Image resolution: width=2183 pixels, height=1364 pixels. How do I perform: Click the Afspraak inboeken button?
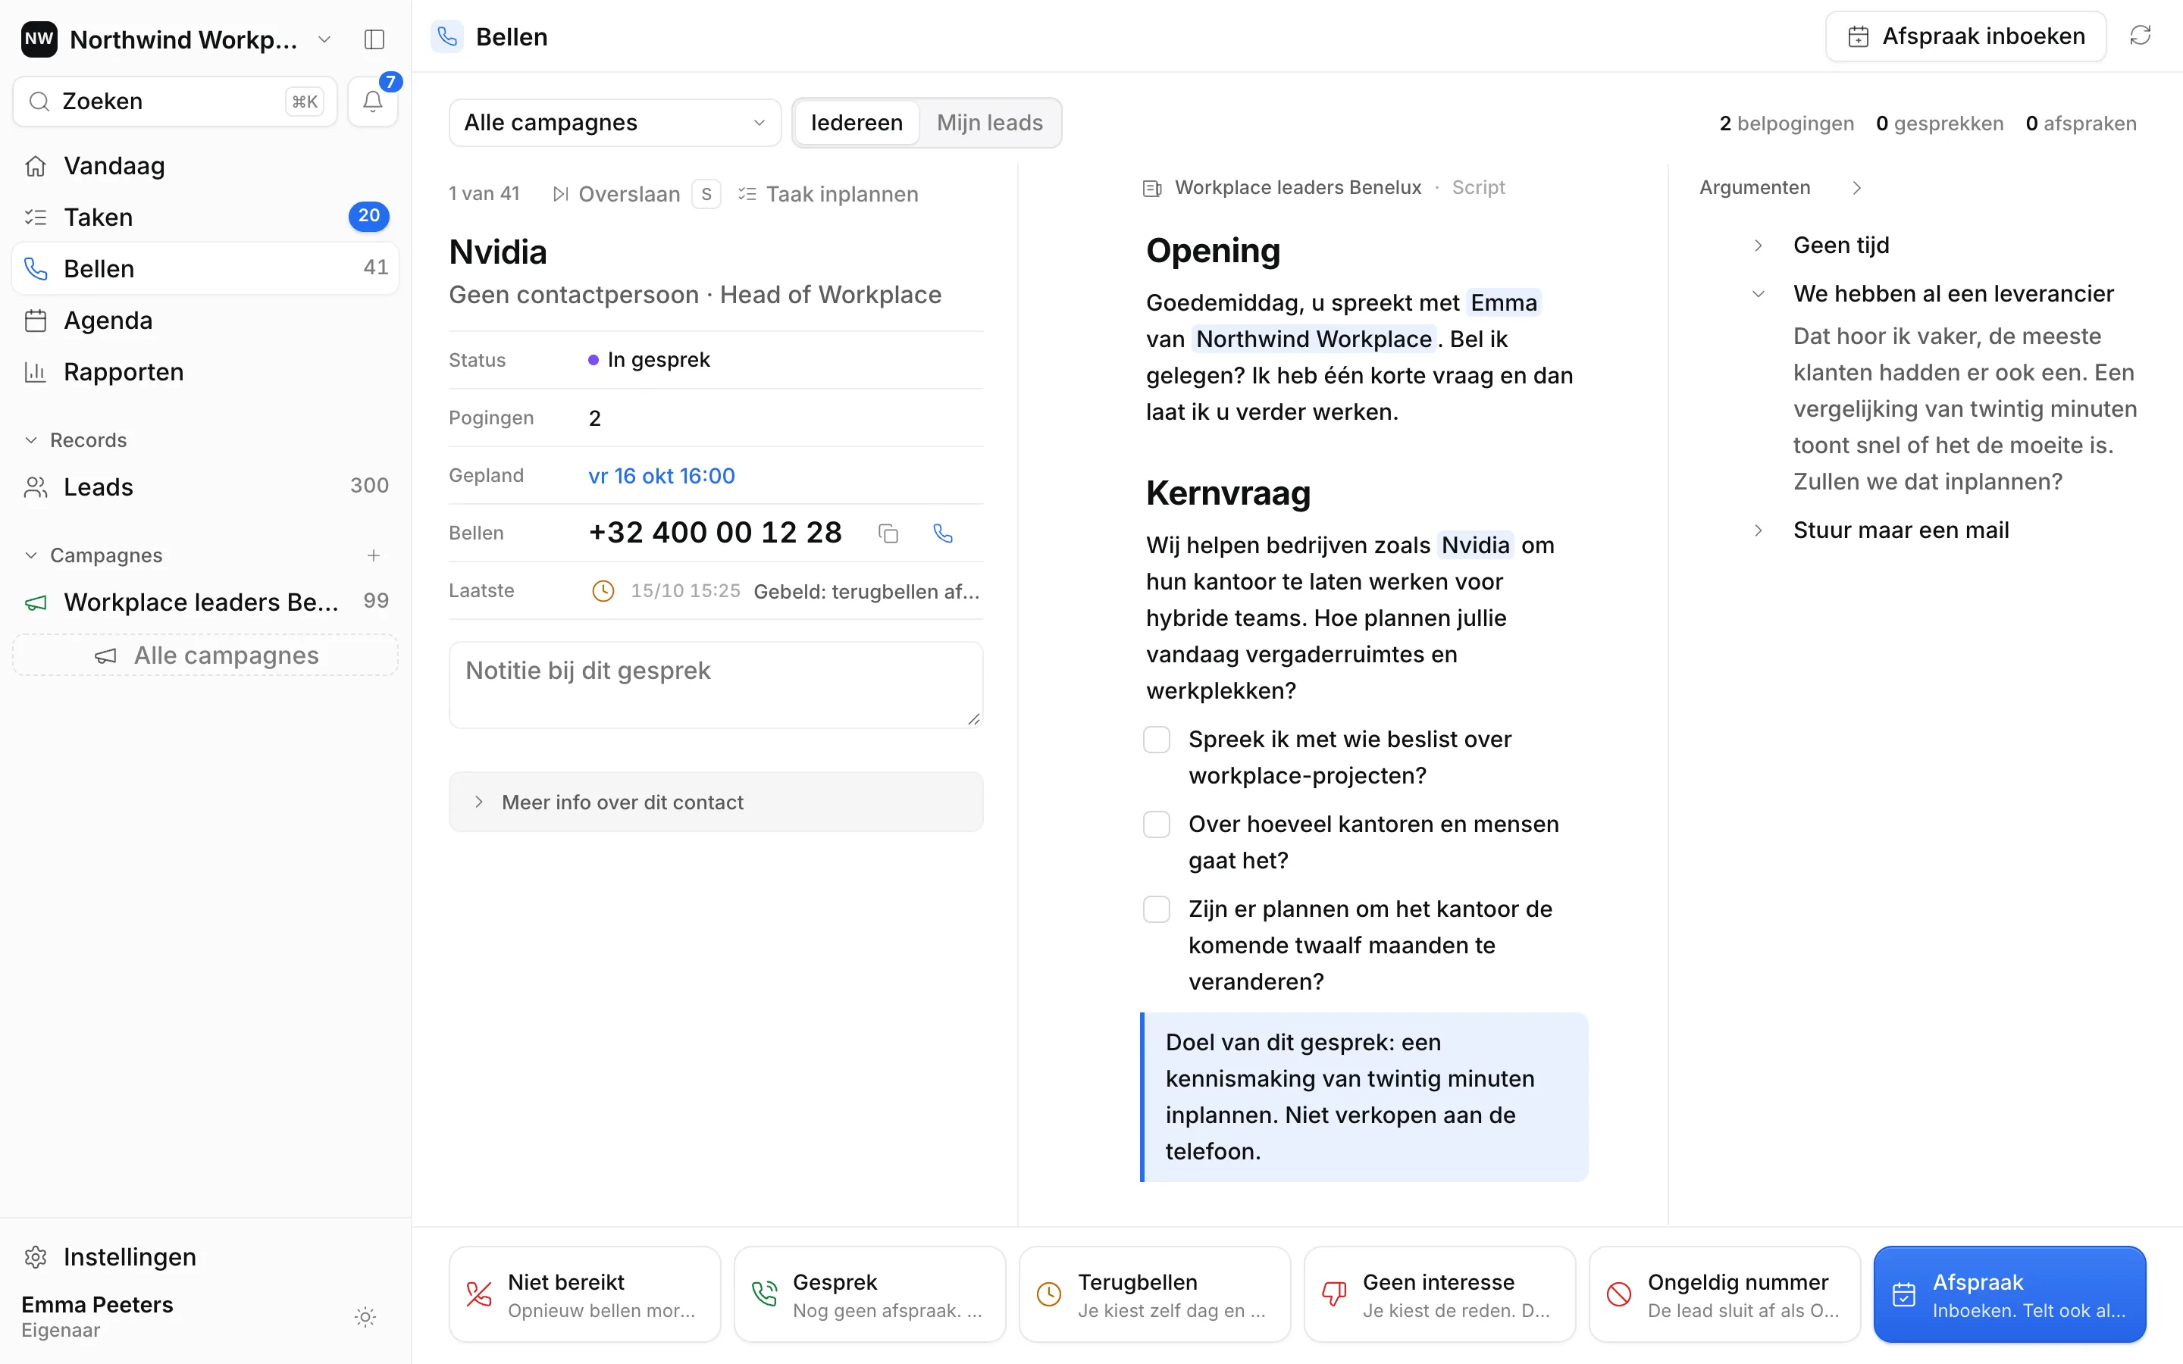(1965, 36)
